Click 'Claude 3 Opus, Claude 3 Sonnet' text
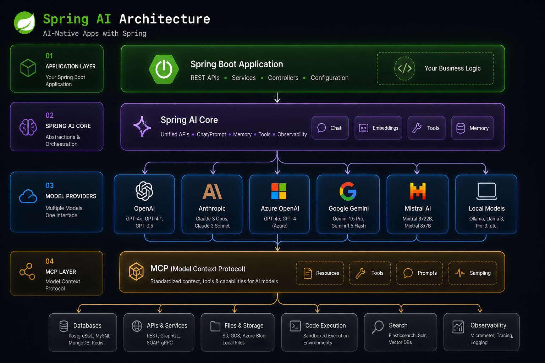545x363 pixels. pos(212,222)
